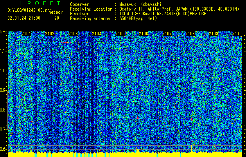The height and width of the screenshot is (157, 246).
Task: Click the 2109 time marker
Action: click(214, 34)
